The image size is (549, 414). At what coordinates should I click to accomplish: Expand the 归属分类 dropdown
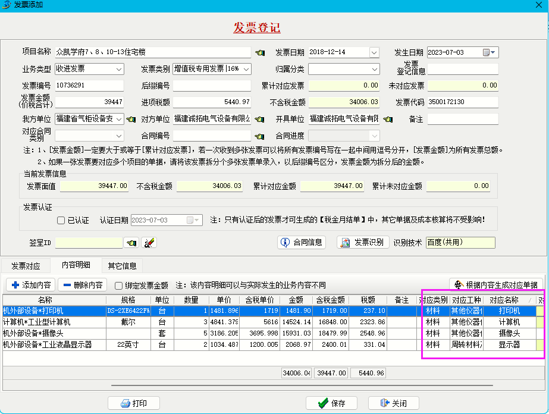(374, 69)
